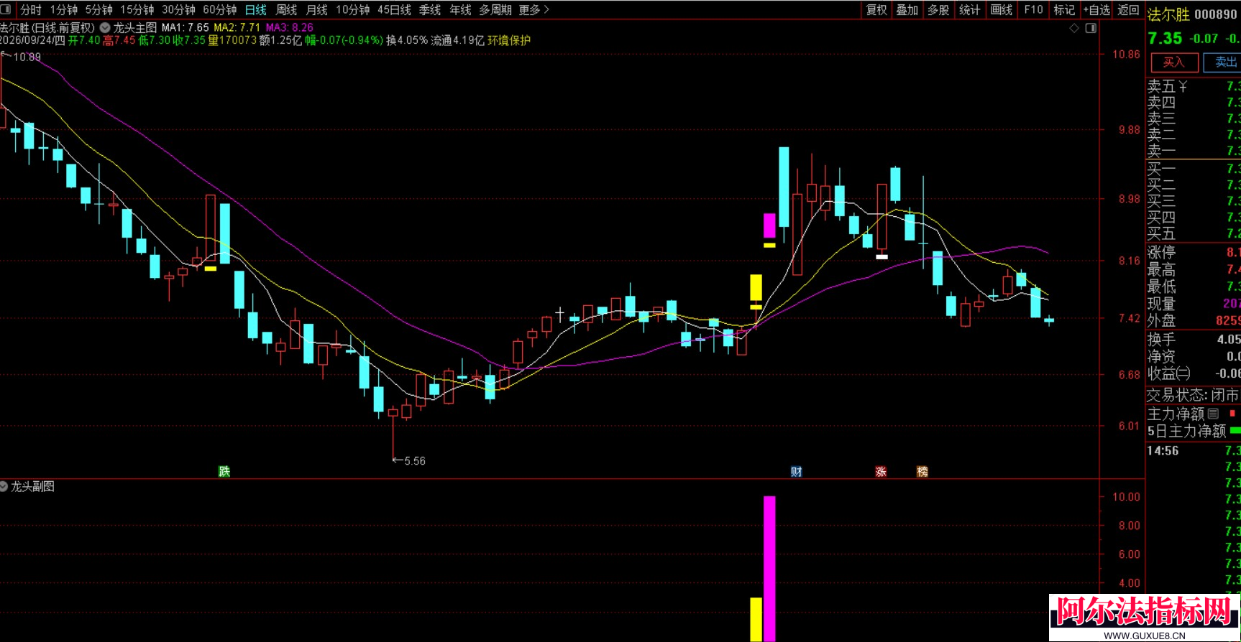Open the 龙头副图 sub-chart dropdown arrow
The image size is (1241, 642).
coord(4,486)
